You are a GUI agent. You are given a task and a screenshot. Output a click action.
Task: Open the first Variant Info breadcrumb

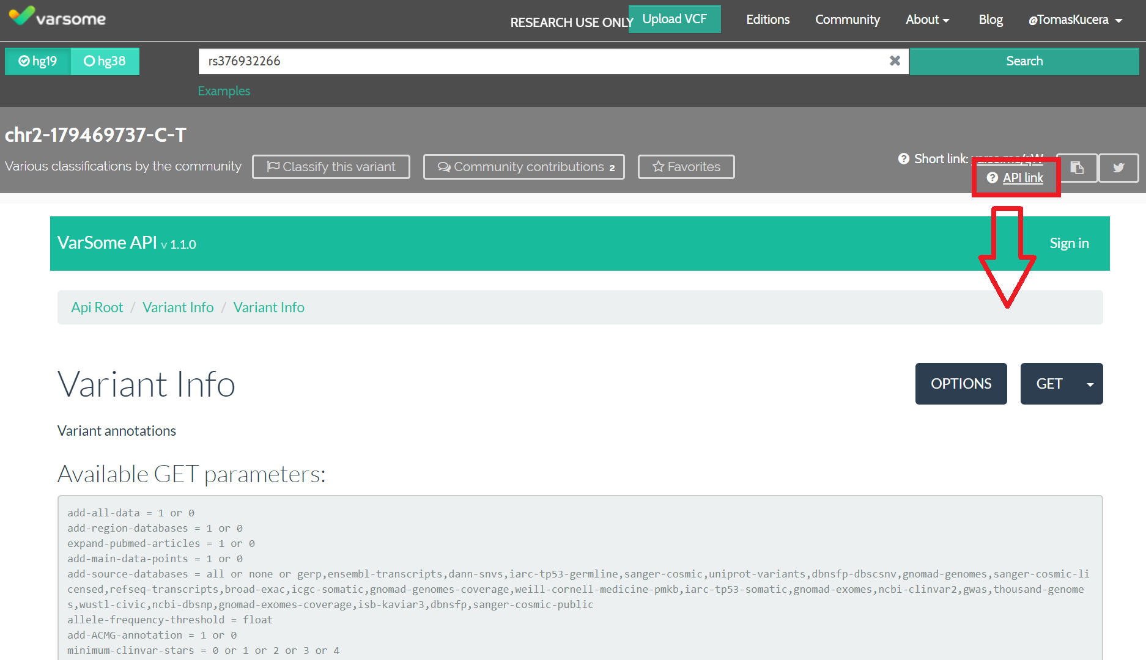[178, 307]
